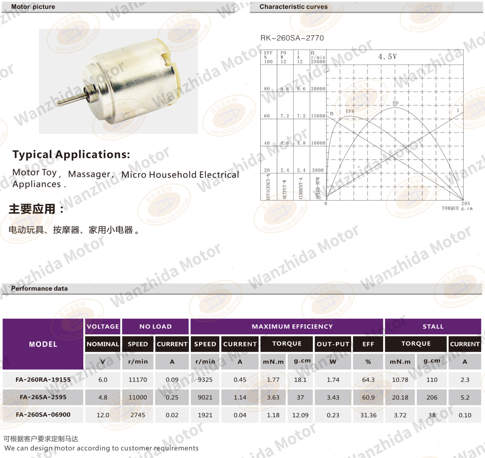Click model cell 'FA-260RA-19155'

click(43, 380)
